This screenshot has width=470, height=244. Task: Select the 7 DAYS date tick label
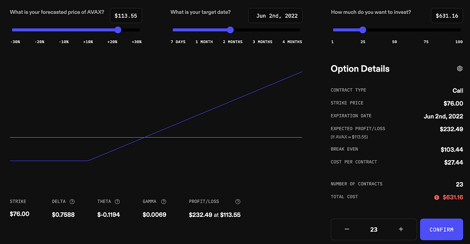click(178, 42)
